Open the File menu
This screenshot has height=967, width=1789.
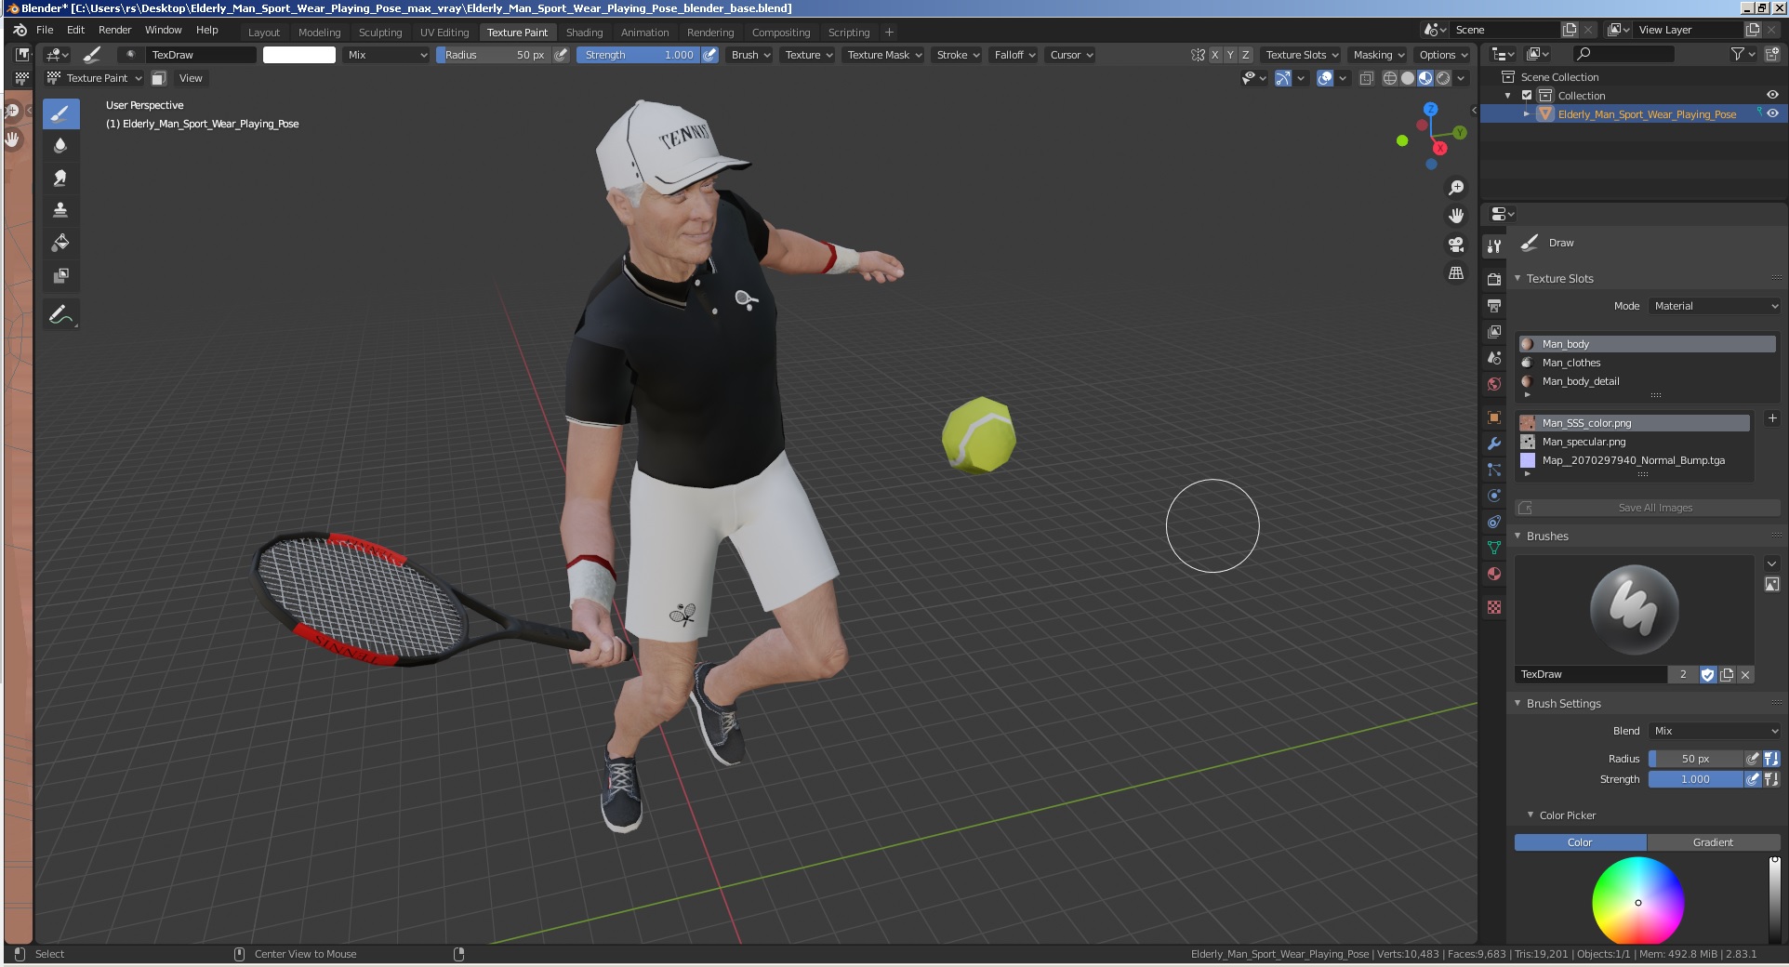coord(45,30)
